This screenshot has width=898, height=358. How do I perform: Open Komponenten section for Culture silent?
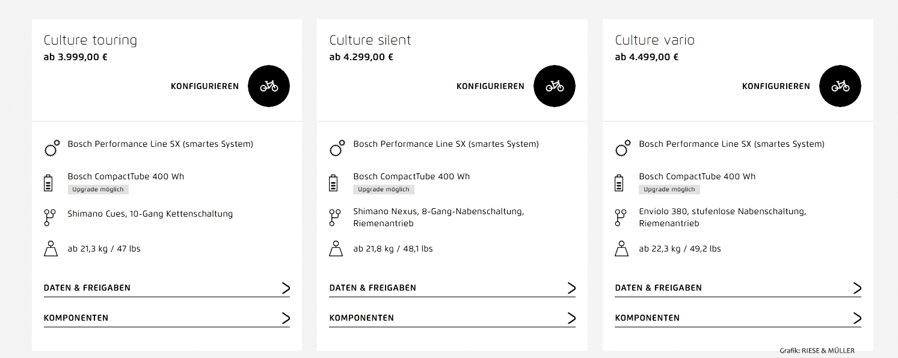point(452,318)
